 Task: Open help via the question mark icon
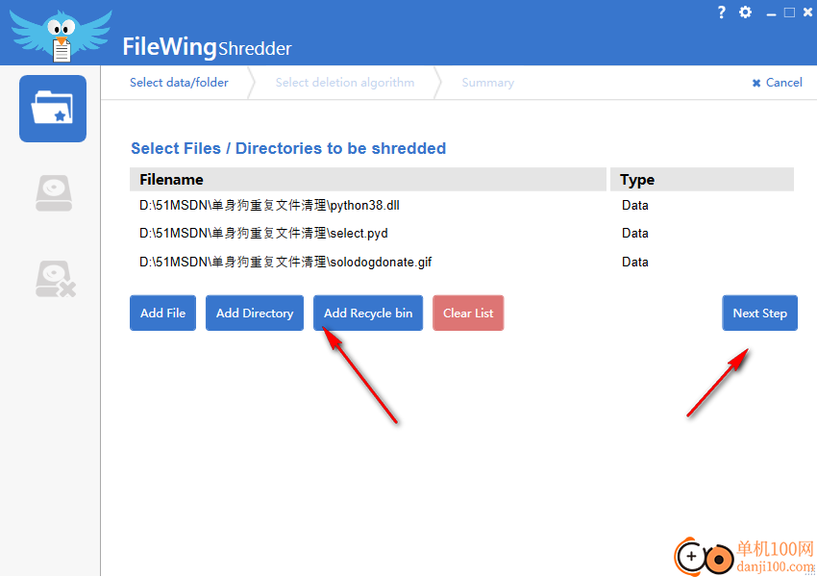click(x=721, y=13)
